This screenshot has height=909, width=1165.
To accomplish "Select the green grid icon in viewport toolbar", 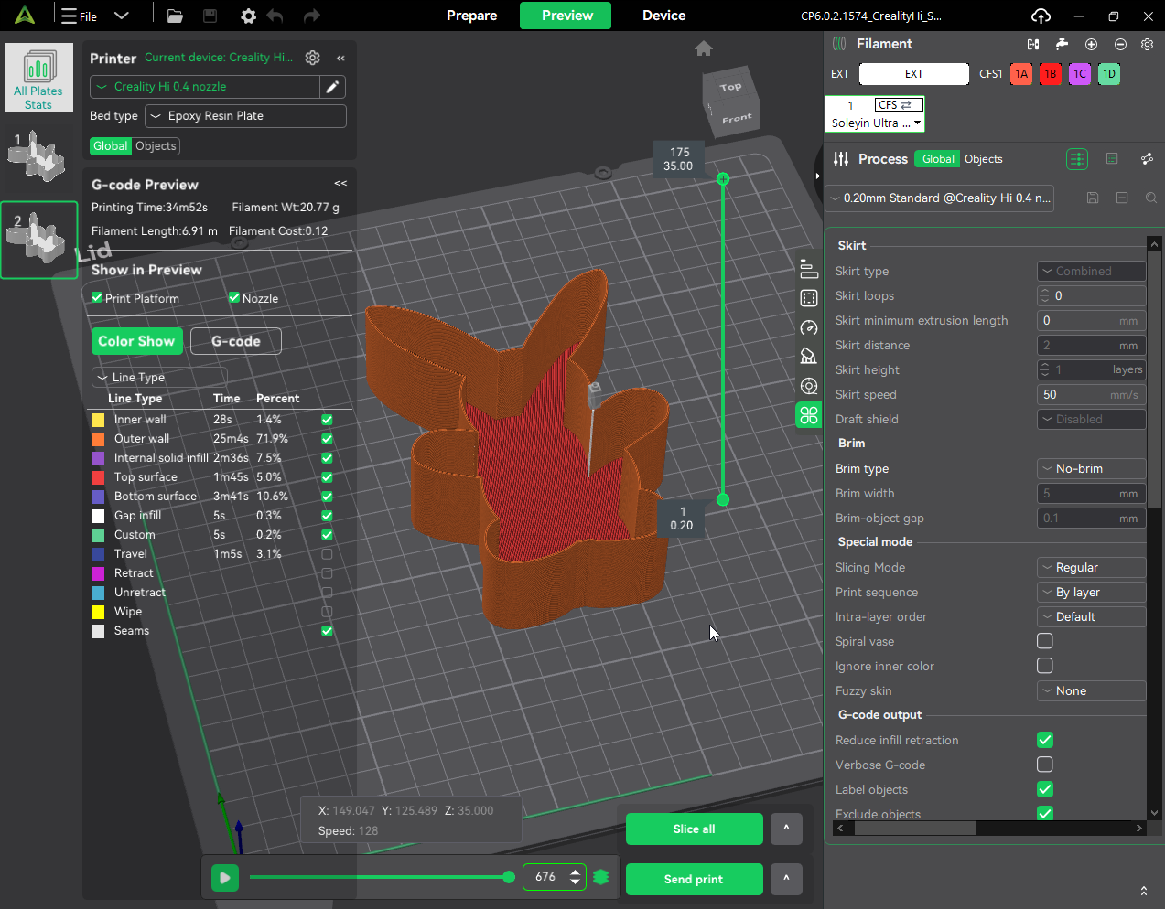I will pyautogui.click(x=809, y=415).
